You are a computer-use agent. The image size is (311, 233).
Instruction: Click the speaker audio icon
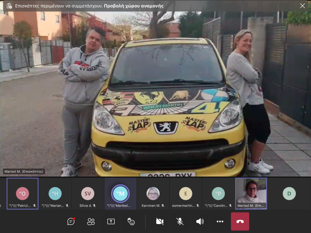(200, 221)
